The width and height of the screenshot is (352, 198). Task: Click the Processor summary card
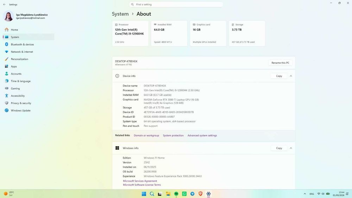coord(130,33)
